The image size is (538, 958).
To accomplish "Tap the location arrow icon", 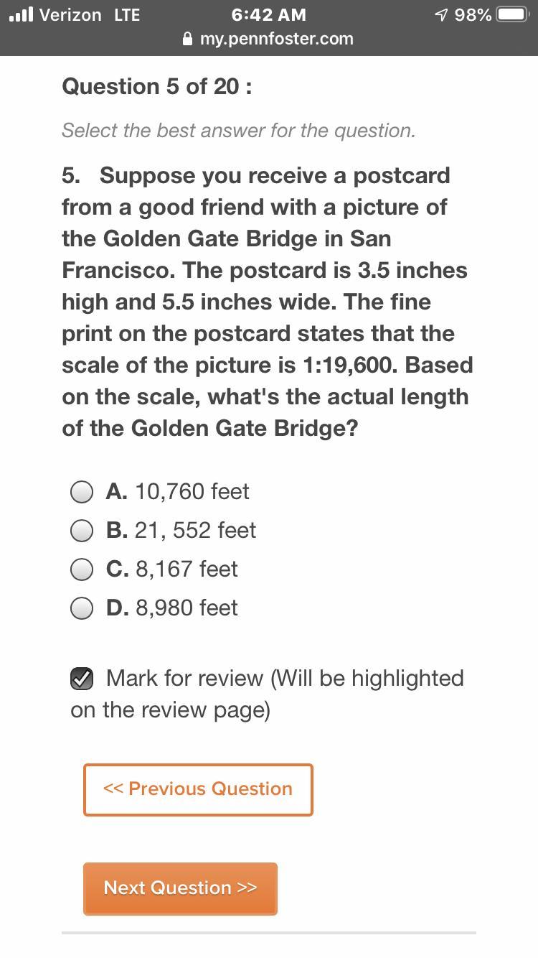I will point(441,14).
